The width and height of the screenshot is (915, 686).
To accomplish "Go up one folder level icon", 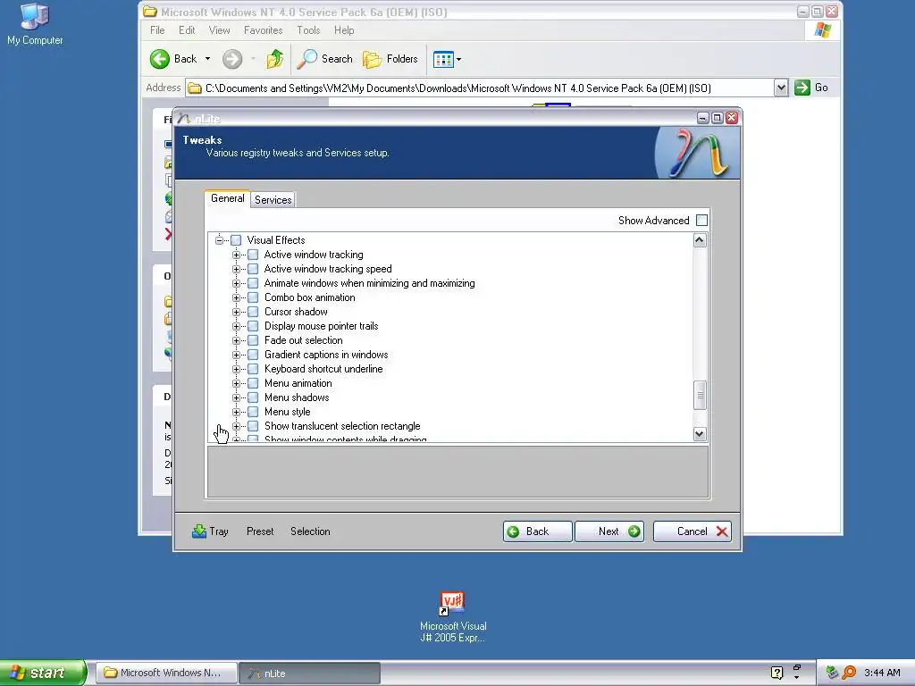I will coord(275,59).
